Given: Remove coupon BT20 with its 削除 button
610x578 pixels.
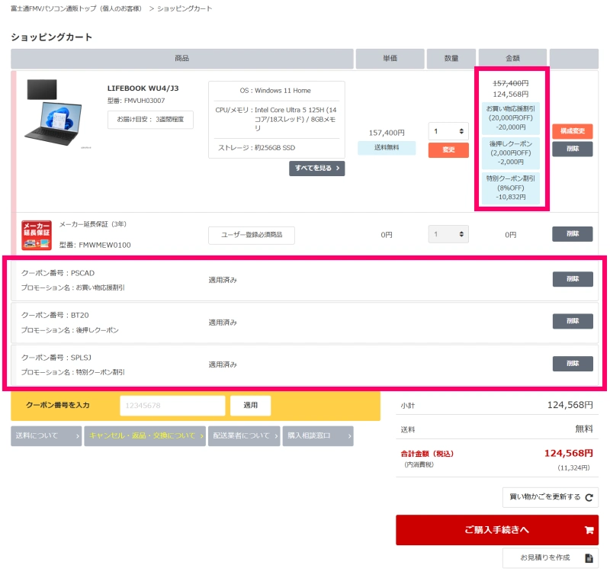Looking at the screenshot, I should (x=572, y=321).
